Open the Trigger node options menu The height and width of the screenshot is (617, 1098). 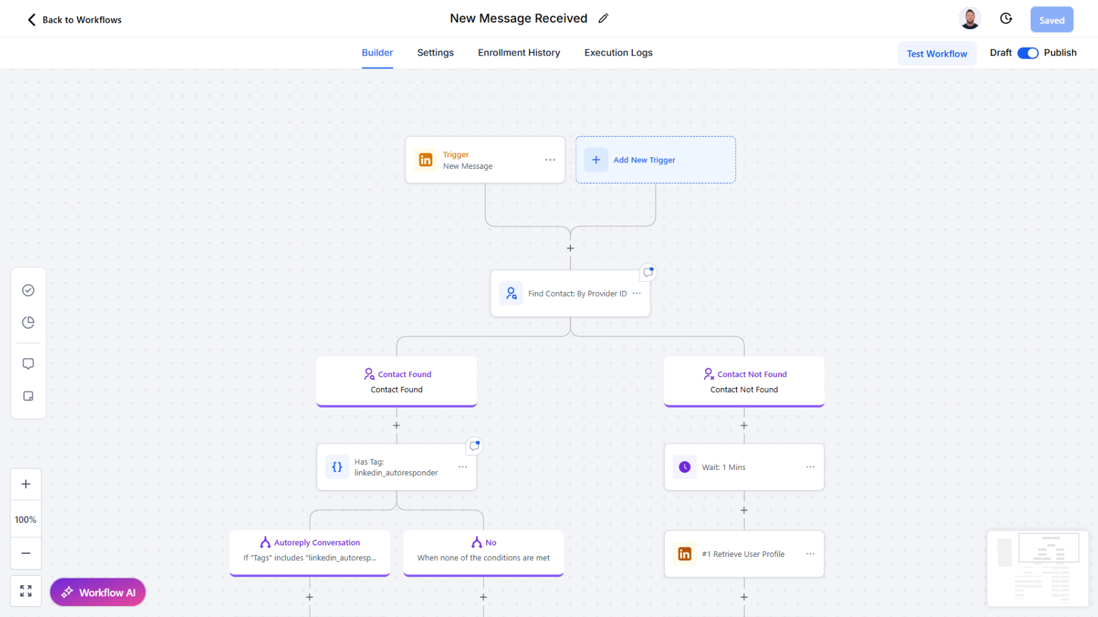pos(550,159)
